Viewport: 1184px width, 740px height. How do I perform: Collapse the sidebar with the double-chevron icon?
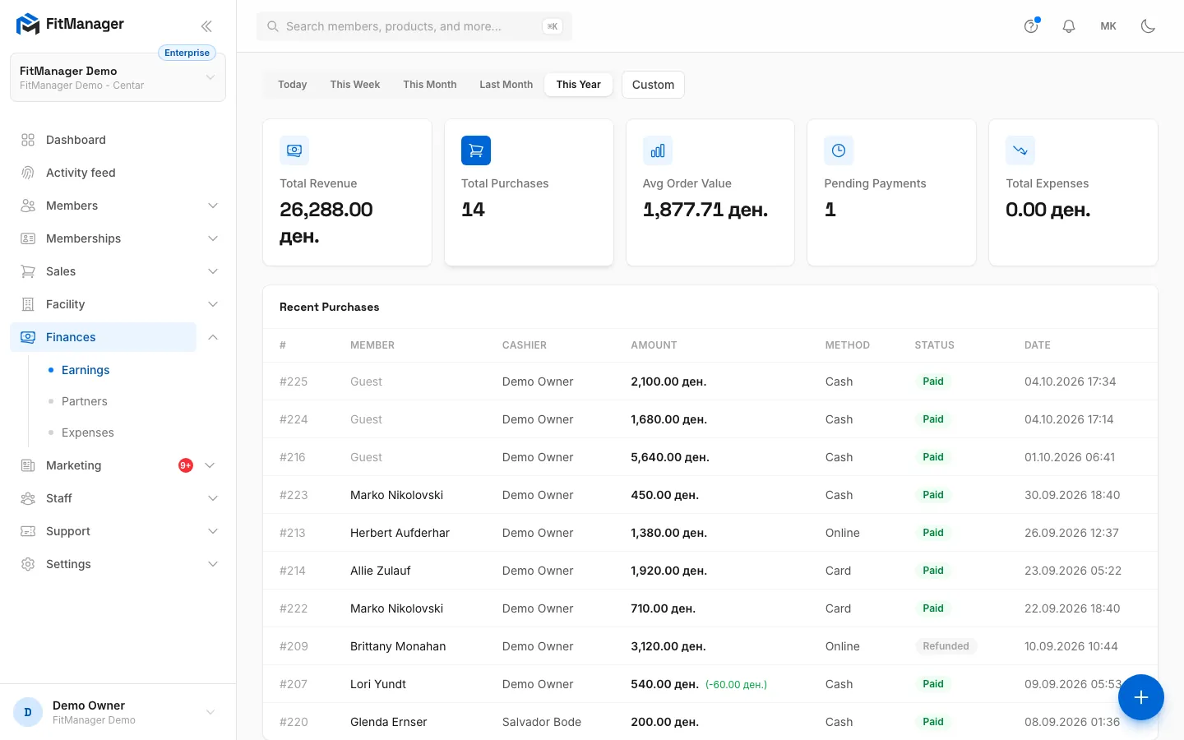pyautogui.click(x=206, y=26)
